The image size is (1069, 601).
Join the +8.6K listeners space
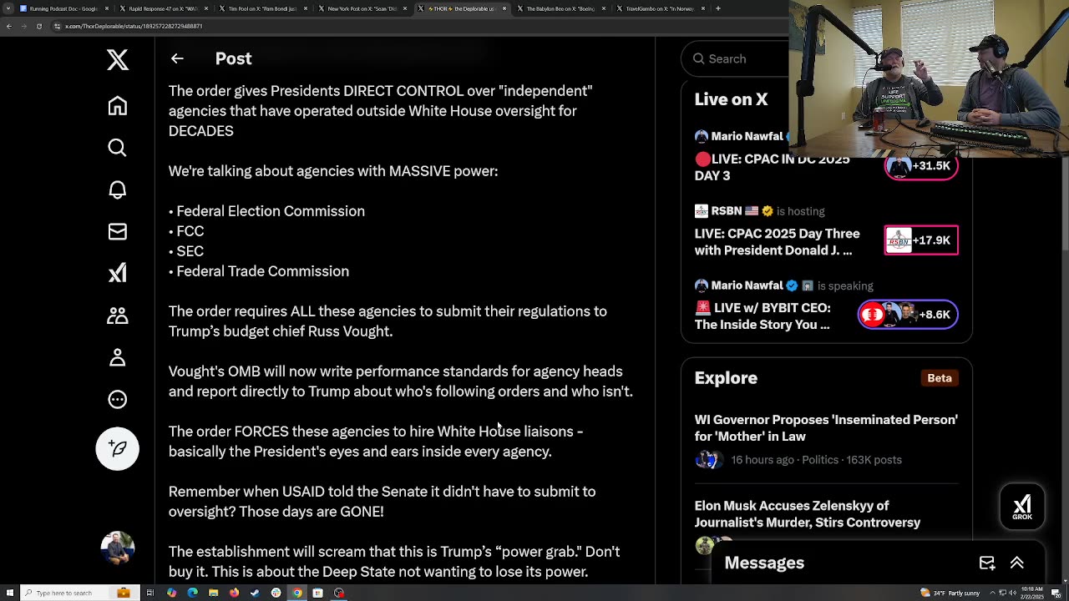click(x=908, y=315)
